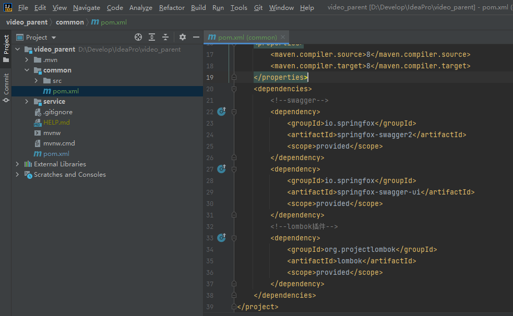Image resolution: width=513 pixels, height=316 pixels.
Task: Open the Help menu
Action: click(307, 7)
